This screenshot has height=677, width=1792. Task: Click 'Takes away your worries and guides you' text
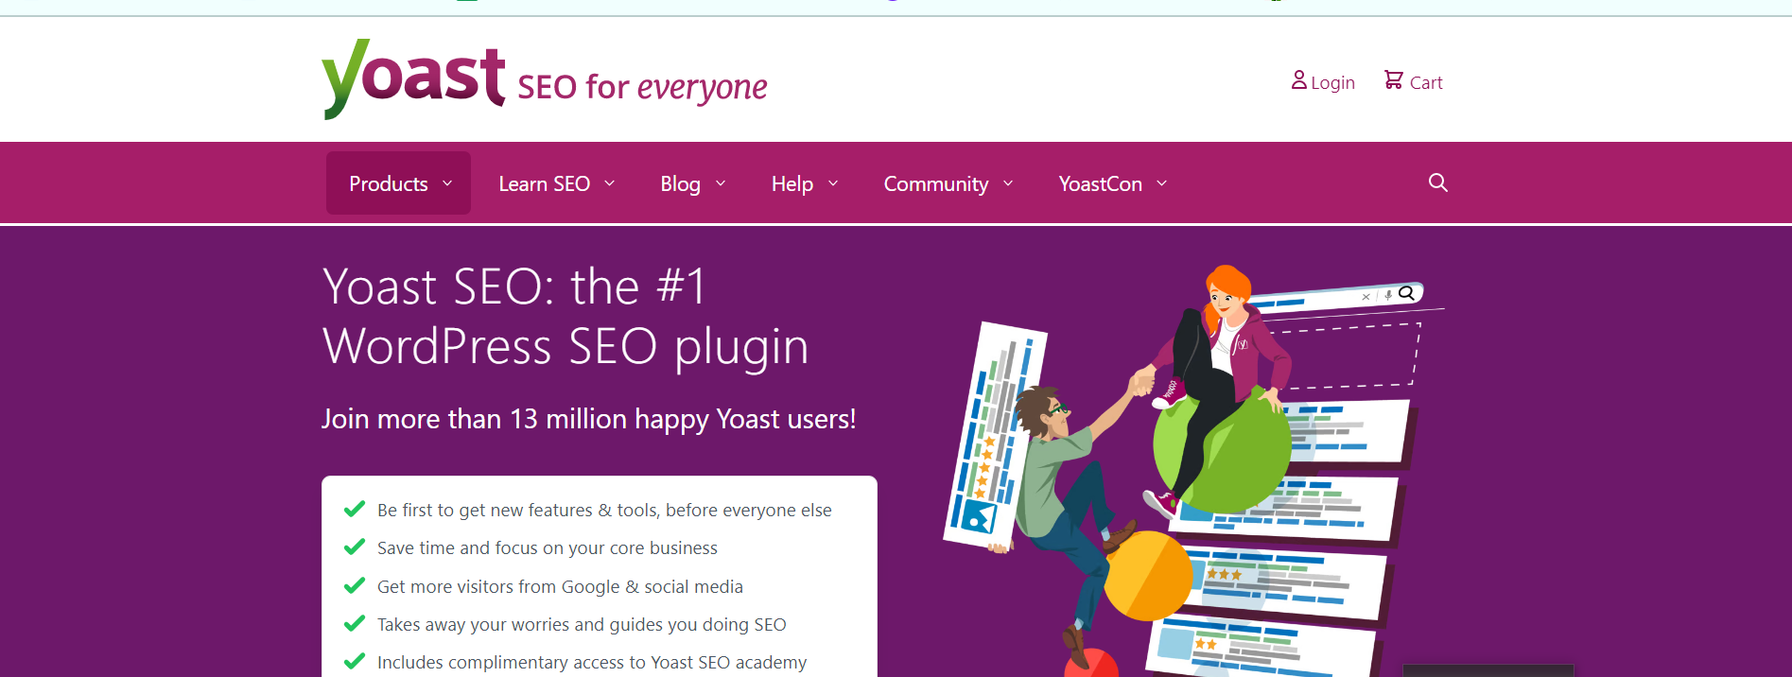(582, 625)
